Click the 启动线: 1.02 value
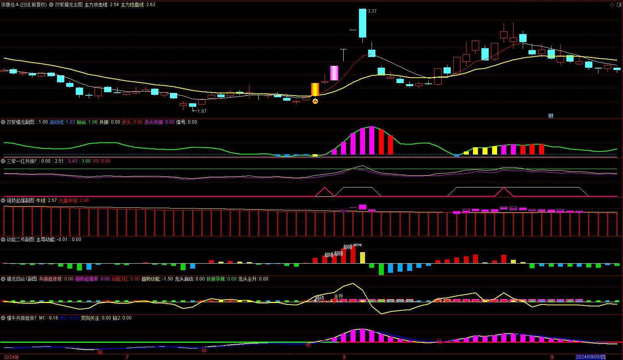The width and height of the screenshot is (623, 360). (x=62, y=122)
